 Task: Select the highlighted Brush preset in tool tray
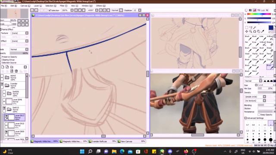270,67
